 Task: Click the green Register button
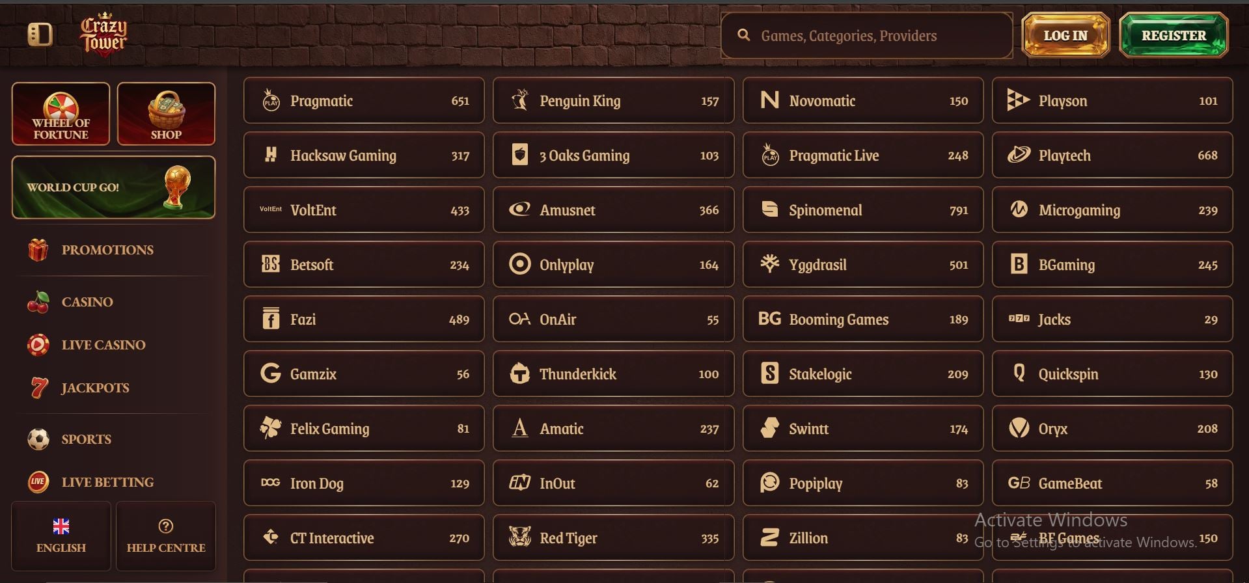point(1174,35)
